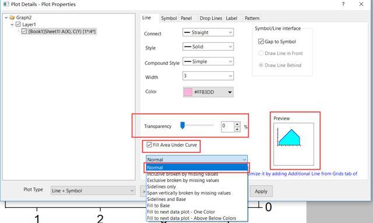373x223 pixels.
Task: Choose Normal in the fill type list
Action: pyautogui.click(x=197, y=168)
